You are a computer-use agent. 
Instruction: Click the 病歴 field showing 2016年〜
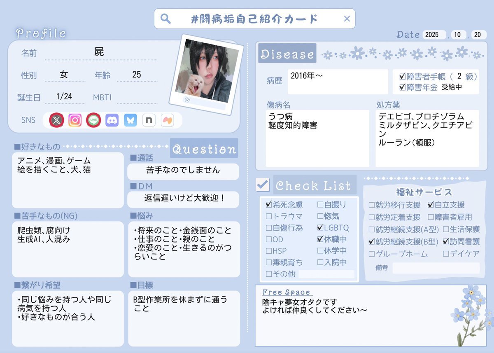coord(338,82)
